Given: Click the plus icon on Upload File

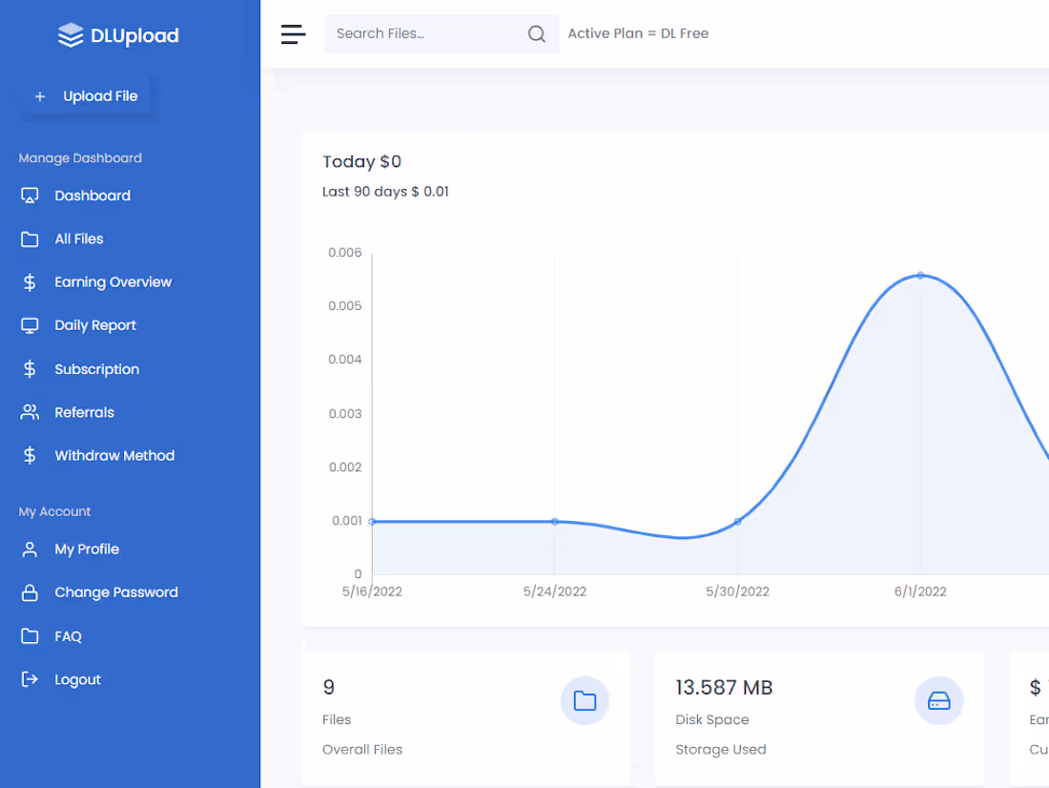Looking at the screenshot, I should pyautogui.click(x=40, y=95).
